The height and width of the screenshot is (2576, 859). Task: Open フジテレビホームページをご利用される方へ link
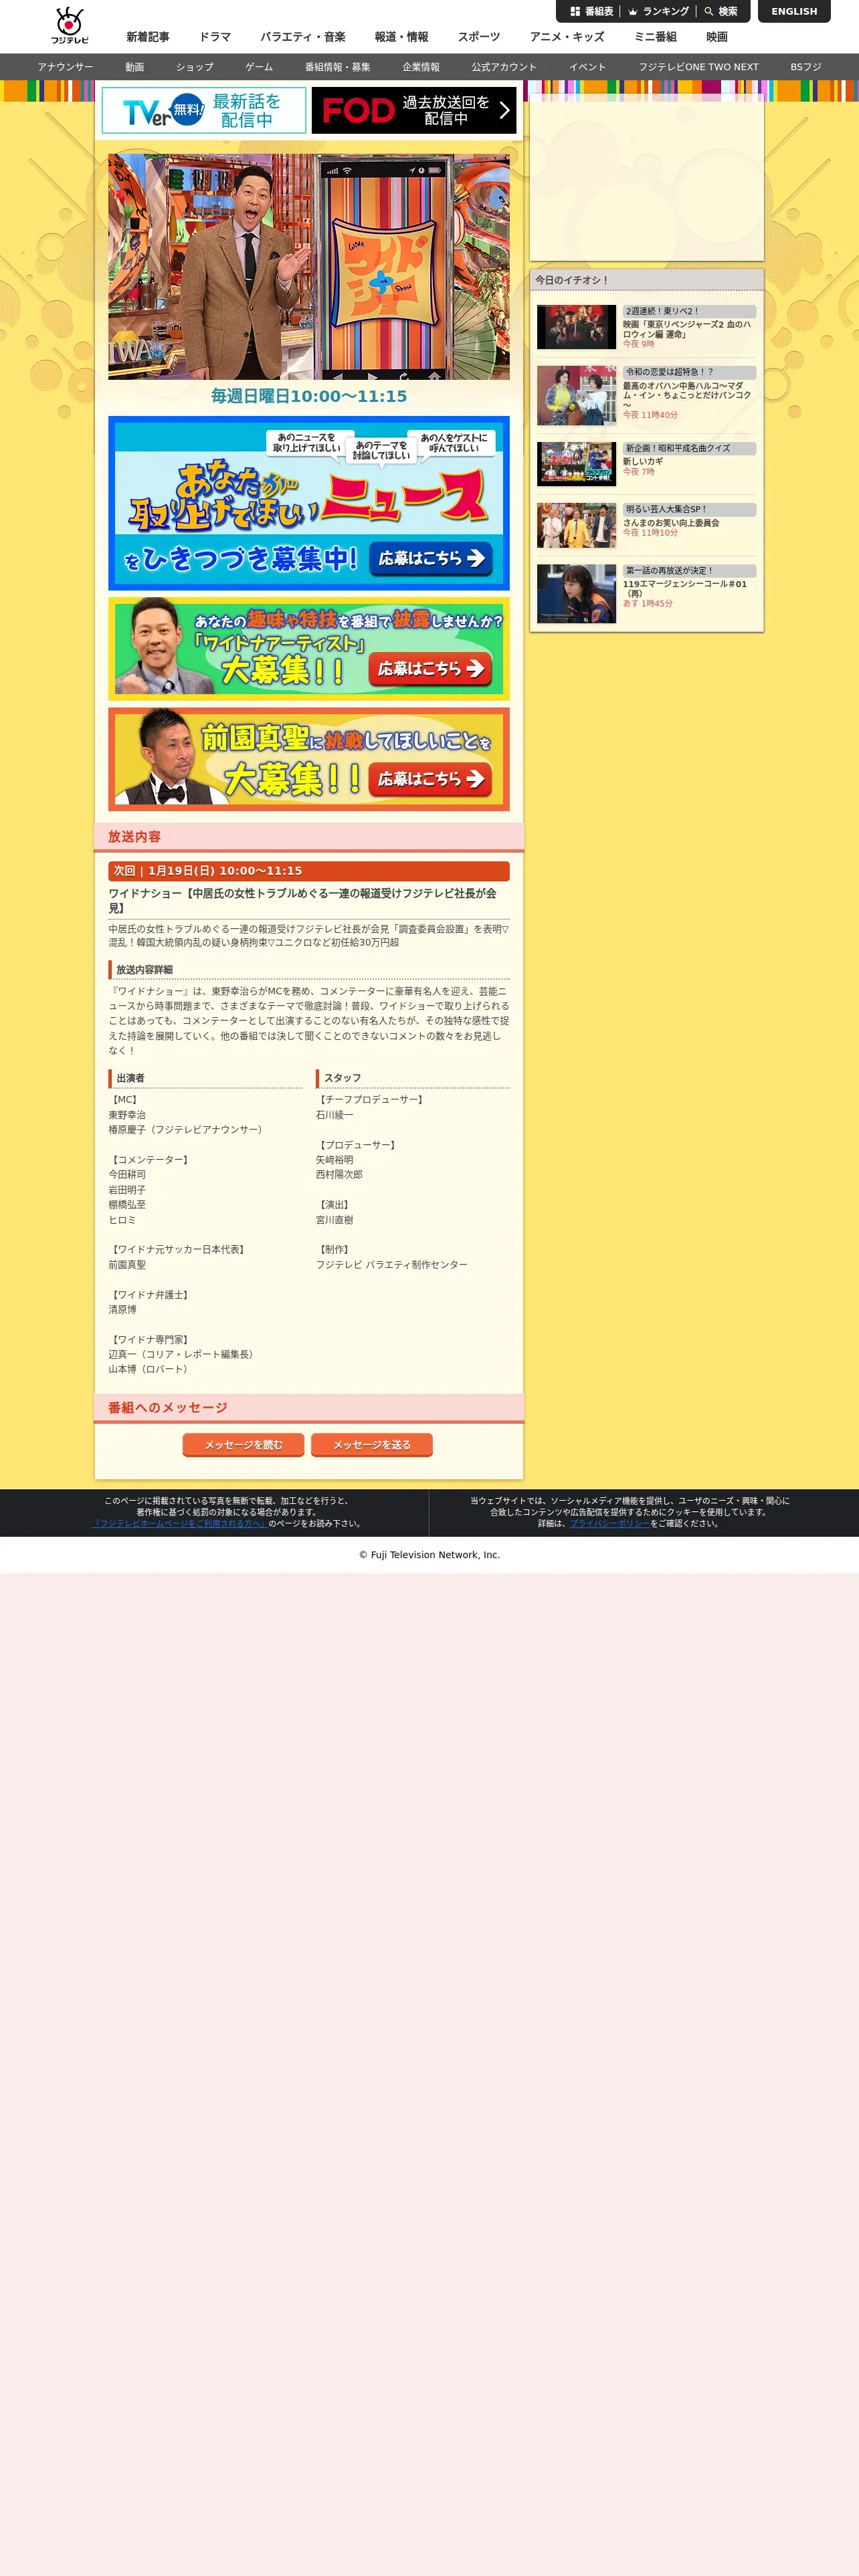pyautogui.click(x=180, y=1523)
